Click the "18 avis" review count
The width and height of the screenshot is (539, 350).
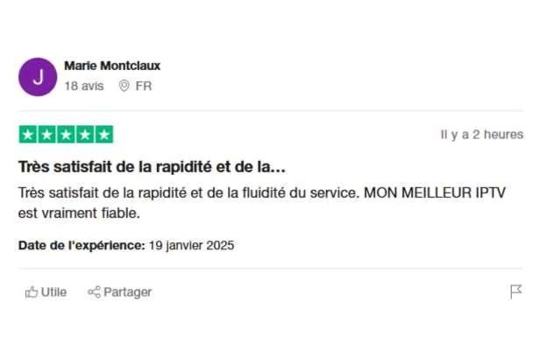pos(83,86)
